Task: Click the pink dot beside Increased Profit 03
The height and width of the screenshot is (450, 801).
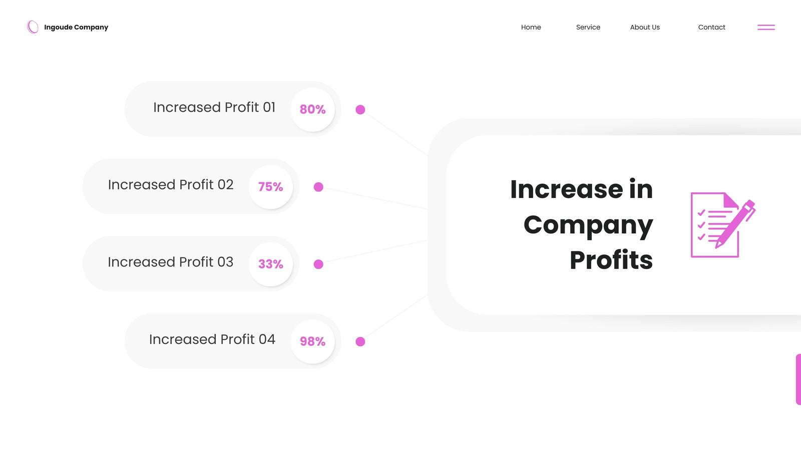Action: coord(318,264)
